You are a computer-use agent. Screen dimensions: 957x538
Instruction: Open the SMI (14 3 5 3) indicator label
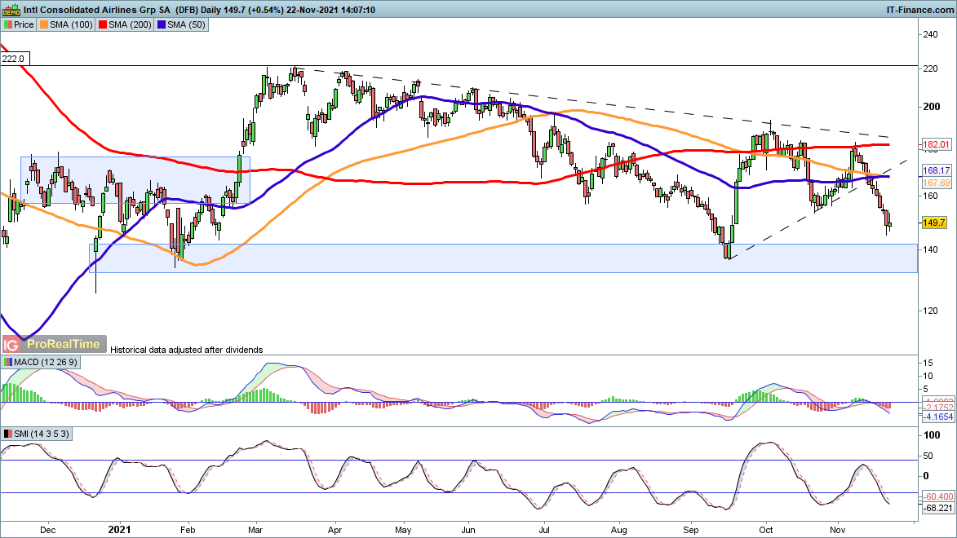point(36,434)
